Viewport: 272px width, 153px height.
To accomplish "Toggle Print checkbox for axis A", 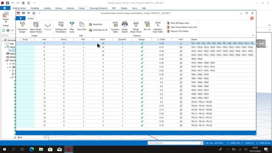I will tap(181, 59).
